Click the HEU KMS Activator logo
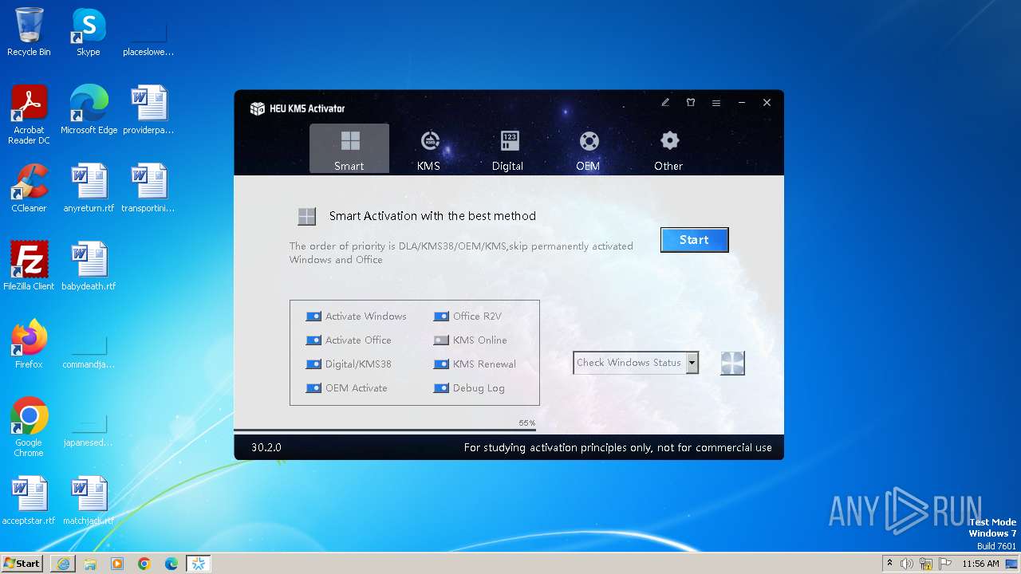The width and height of the screenshot is (1021, 574). (297, 108)
